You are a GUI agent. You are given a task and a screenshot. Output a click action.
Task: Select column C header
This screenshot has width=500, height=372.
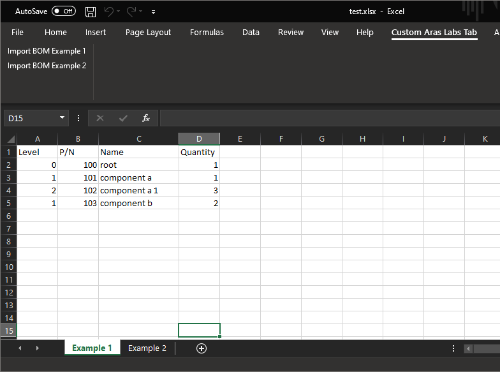pyautogui.click(x=139, y=139)
